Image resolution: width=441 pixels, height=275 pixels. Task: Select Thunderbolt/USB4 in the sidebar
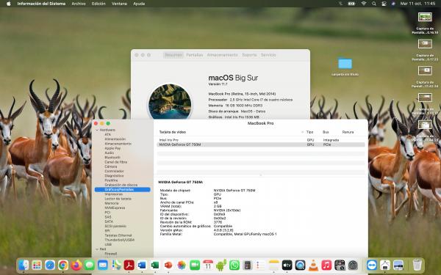120,240
